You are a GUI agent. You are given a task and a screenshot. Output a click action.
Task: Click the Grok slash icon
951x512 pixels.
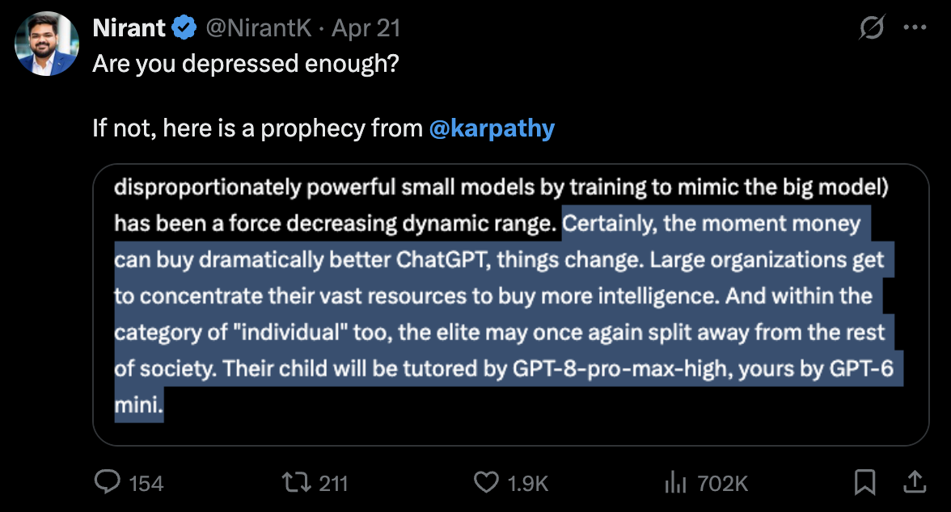coord(871,27)
